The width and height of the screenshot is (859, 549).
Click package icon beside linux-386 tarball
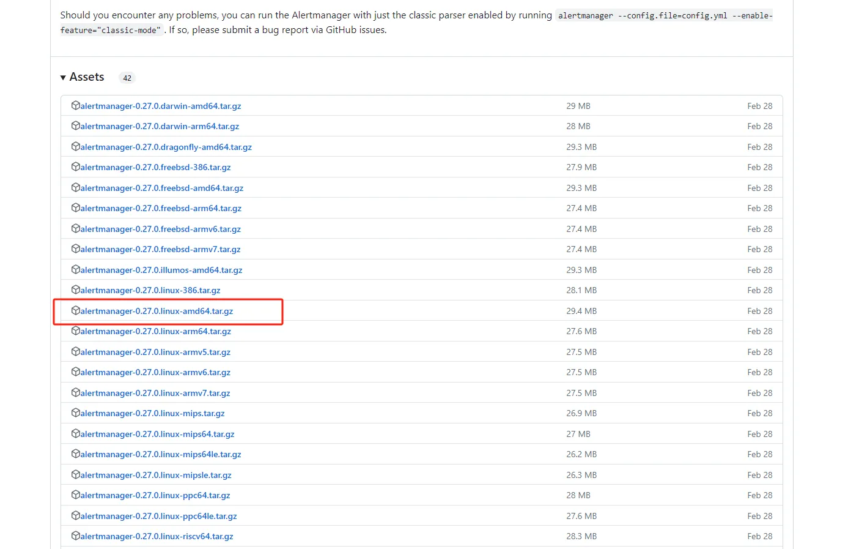point(76,289)
